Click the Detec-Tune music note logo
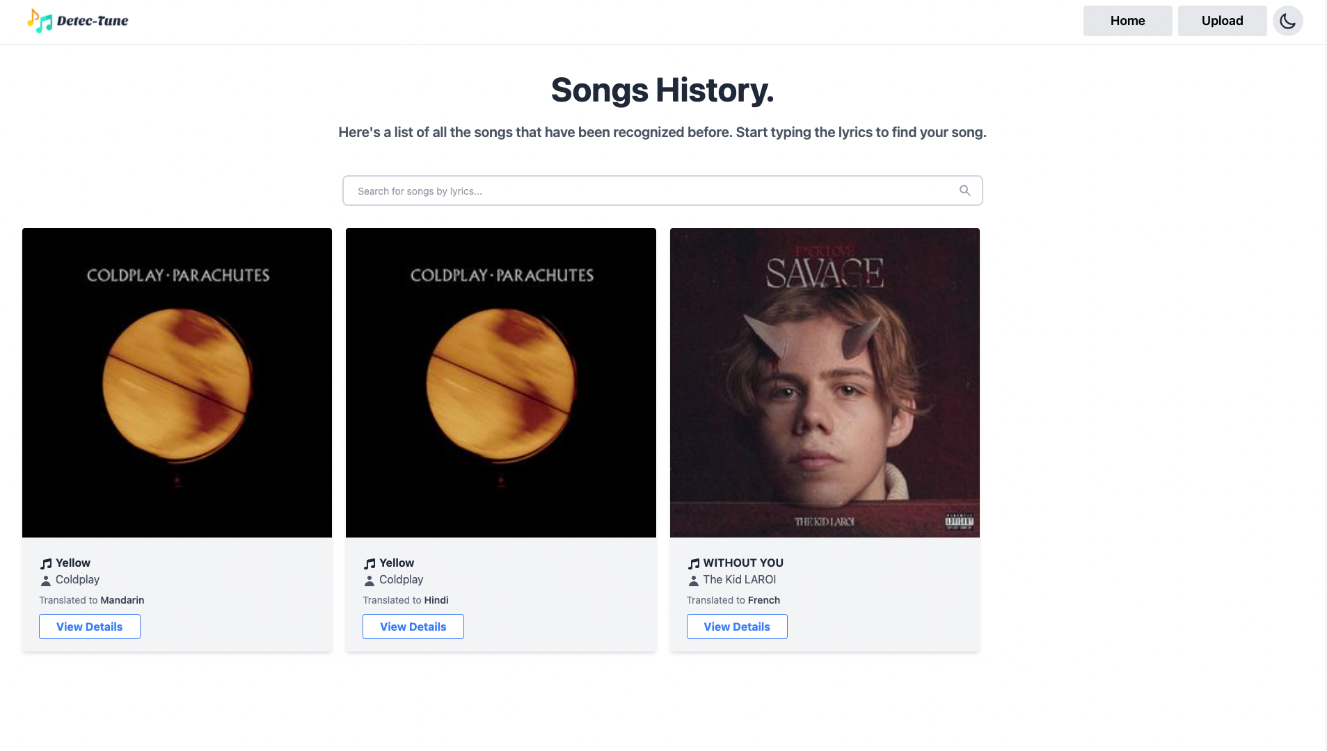 tap(40, 21)
